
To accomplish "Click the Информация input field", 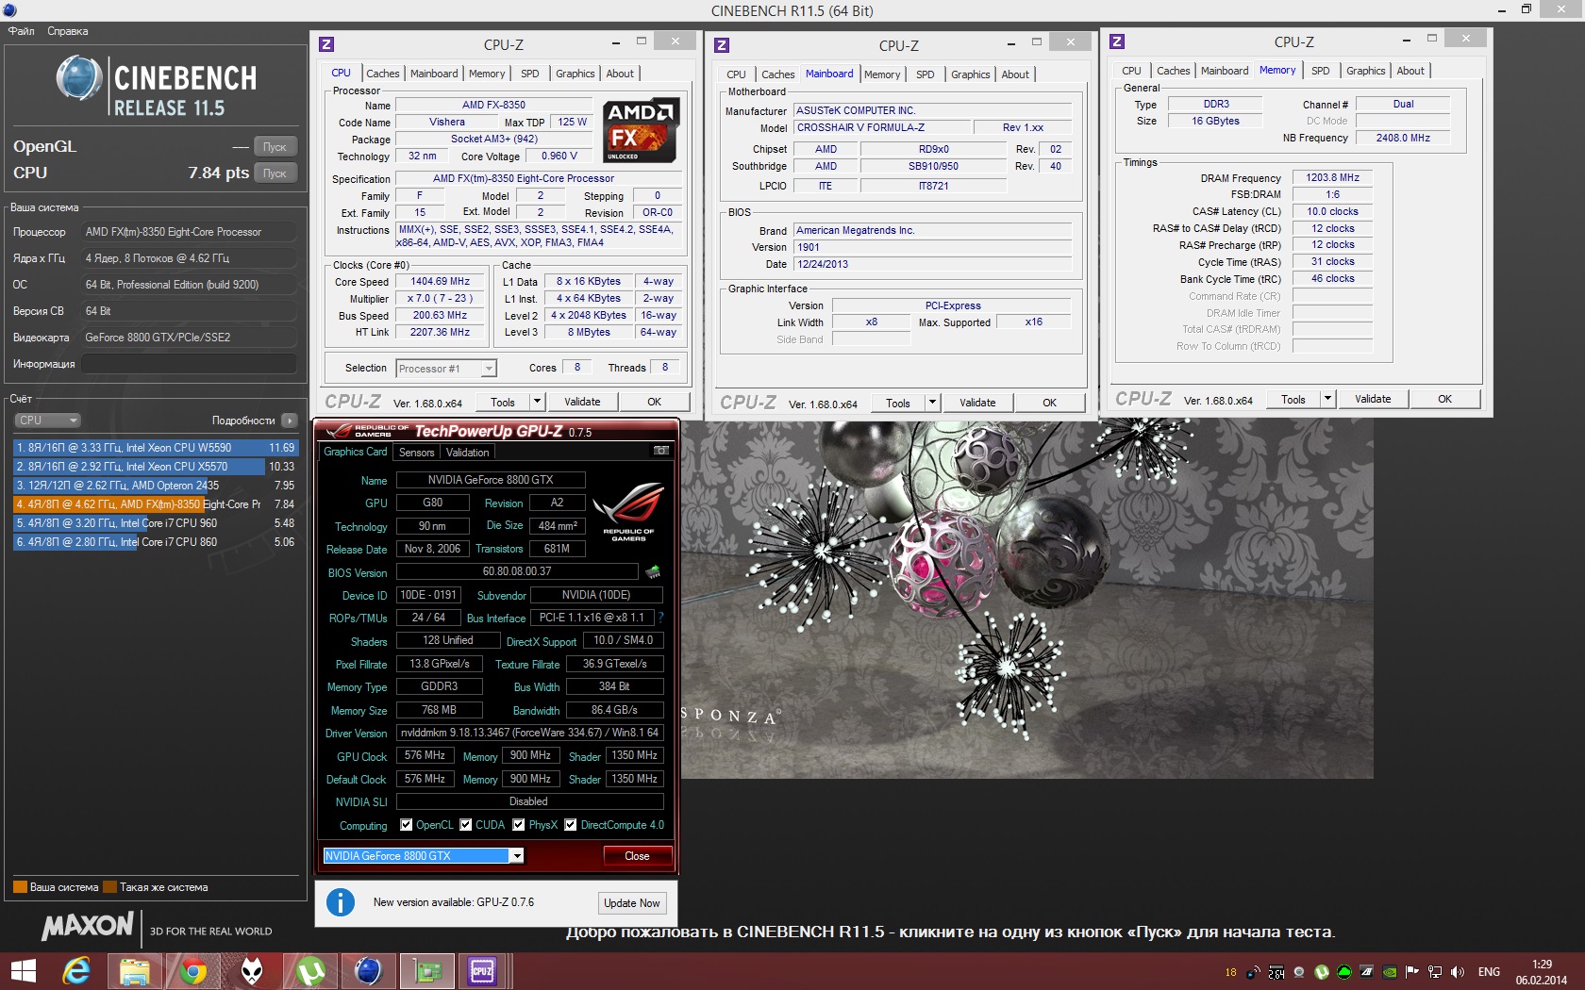I will pyautogui.click(x=190, y=364).
